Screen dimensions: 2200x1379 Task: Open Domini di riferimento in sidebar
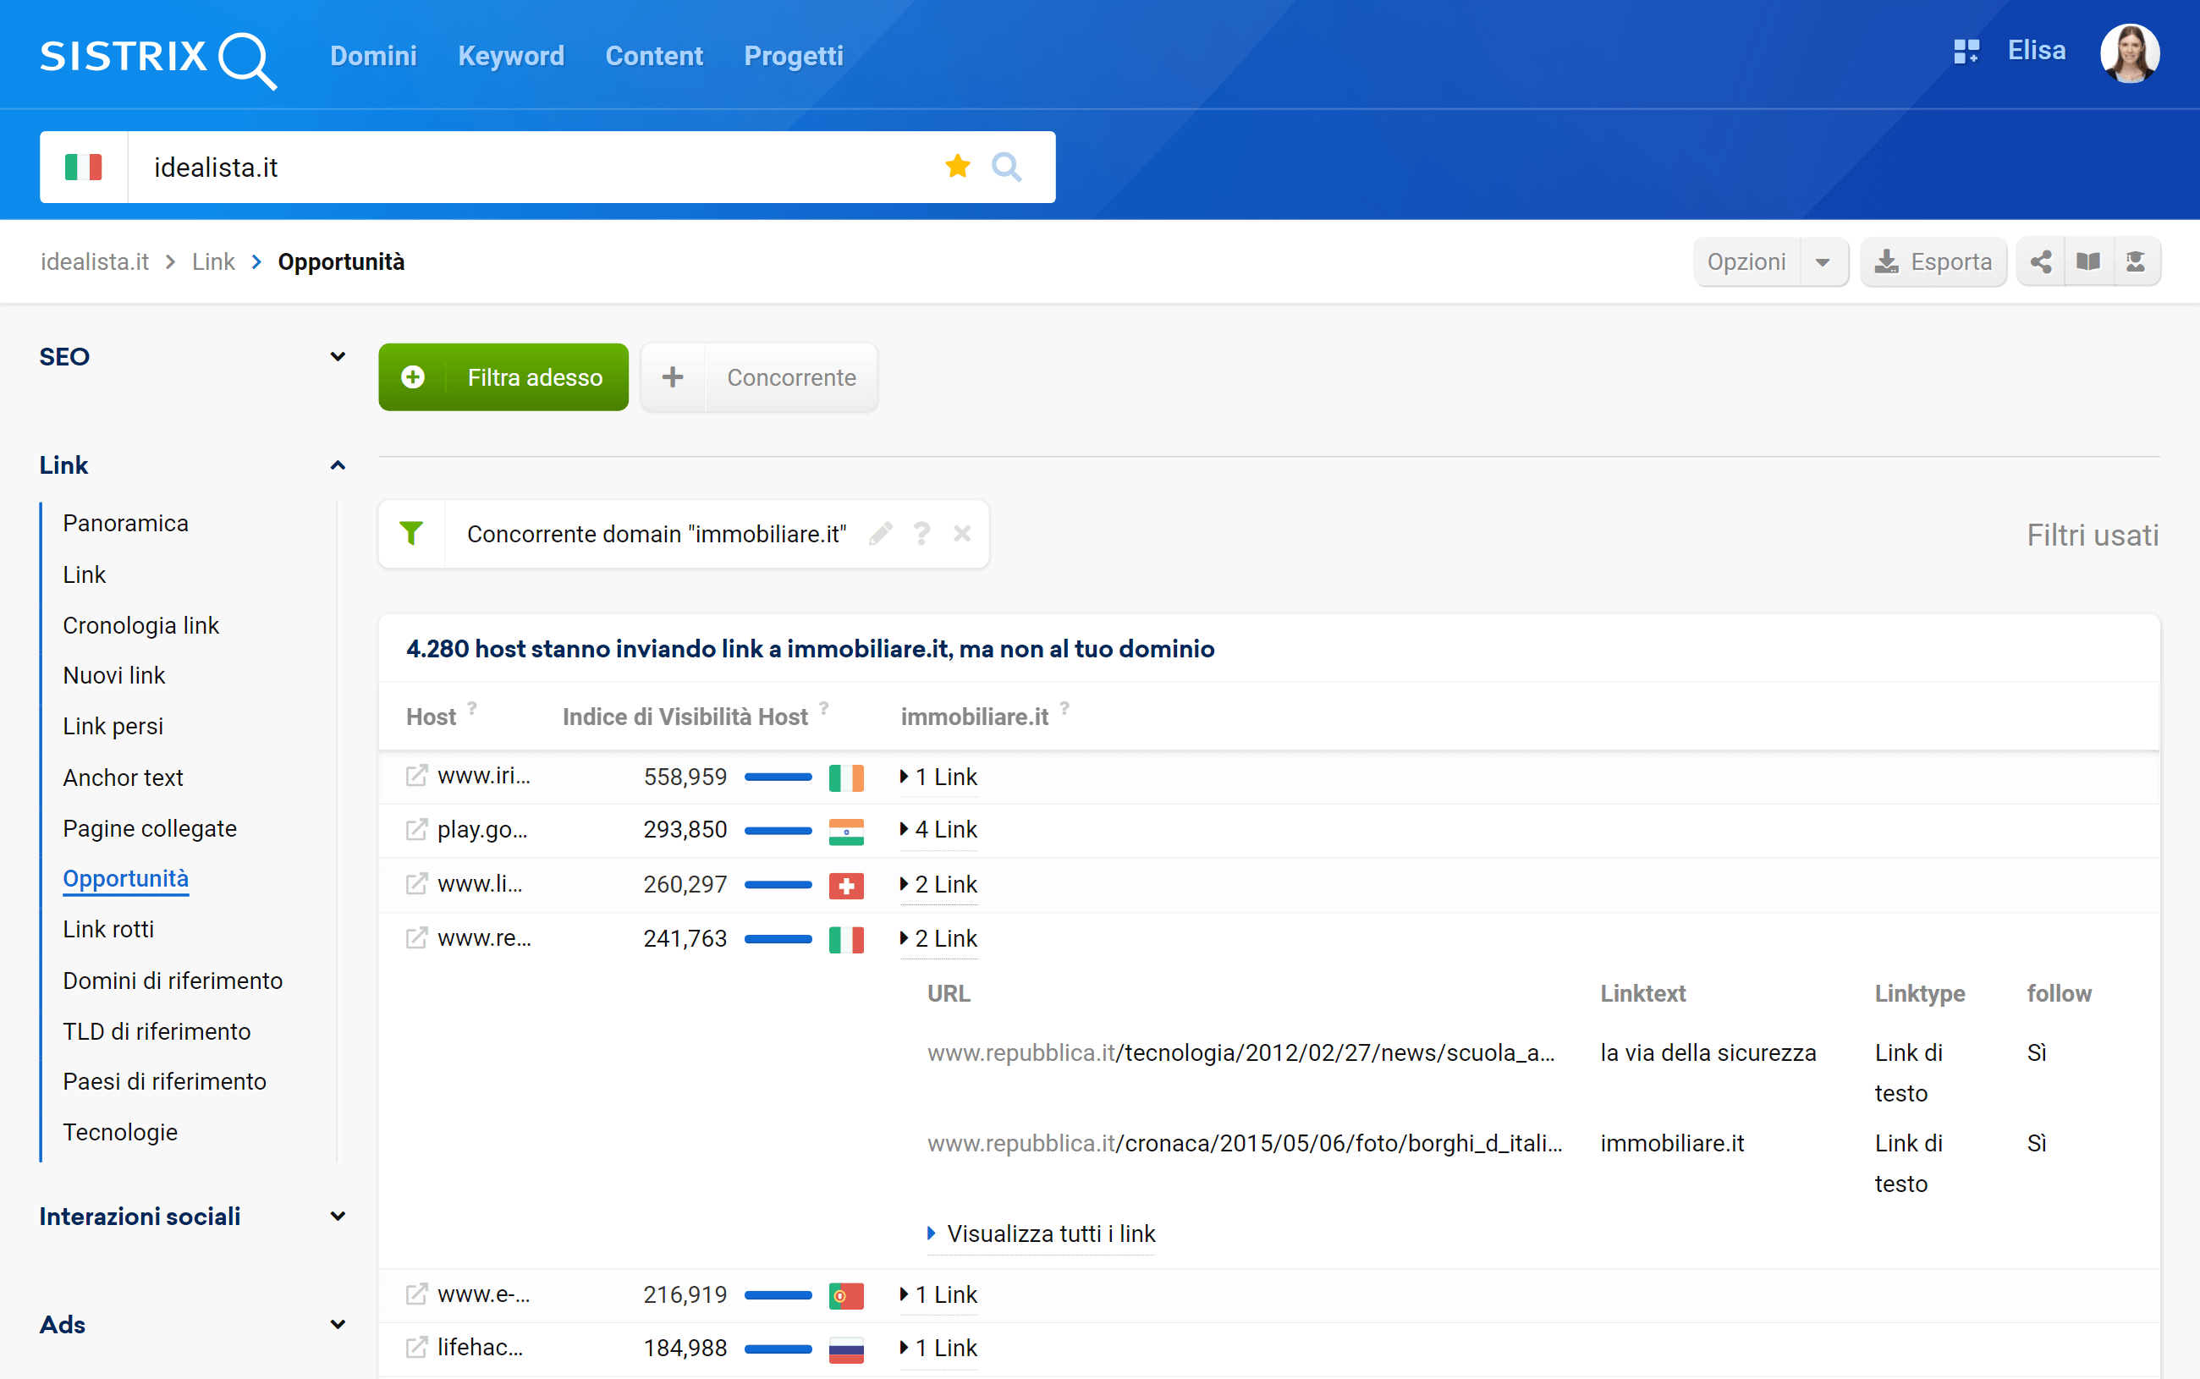(x=173, y=981)
